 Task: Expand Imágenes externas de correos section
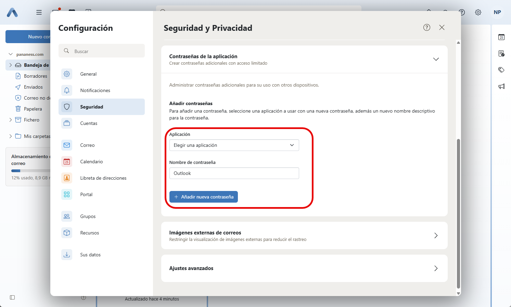[436, 235]
